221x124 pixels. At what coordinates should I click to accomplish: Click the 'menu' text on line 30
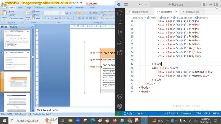[x=196, y=76]
